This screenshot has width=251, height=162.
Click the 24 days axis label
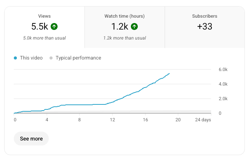coord(203,120)
